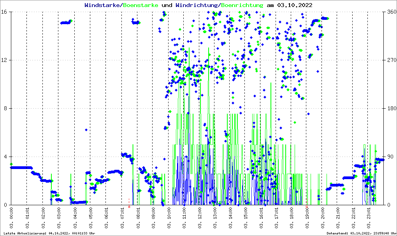Click the red "A" marker on the time axis
The image size is (397, 236).
point(129,207)
